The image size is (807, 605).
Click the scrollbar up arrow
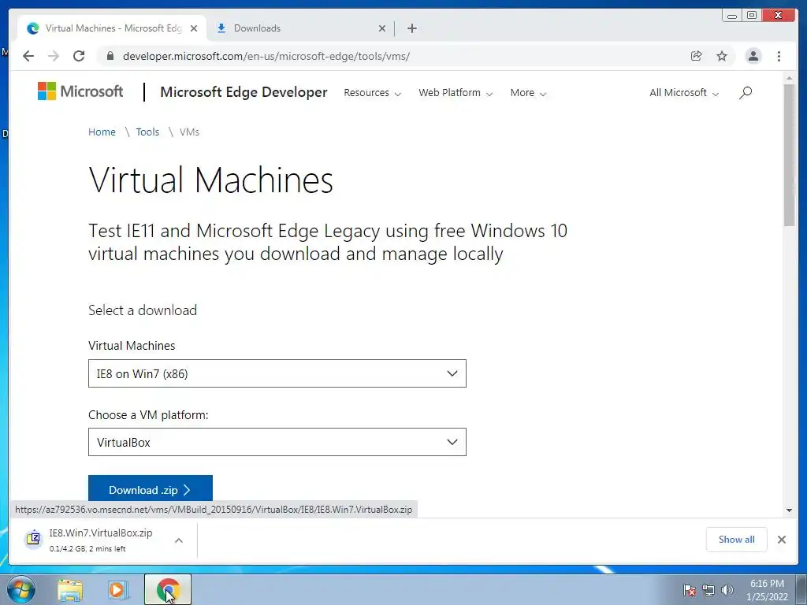[x=789, y=78]
